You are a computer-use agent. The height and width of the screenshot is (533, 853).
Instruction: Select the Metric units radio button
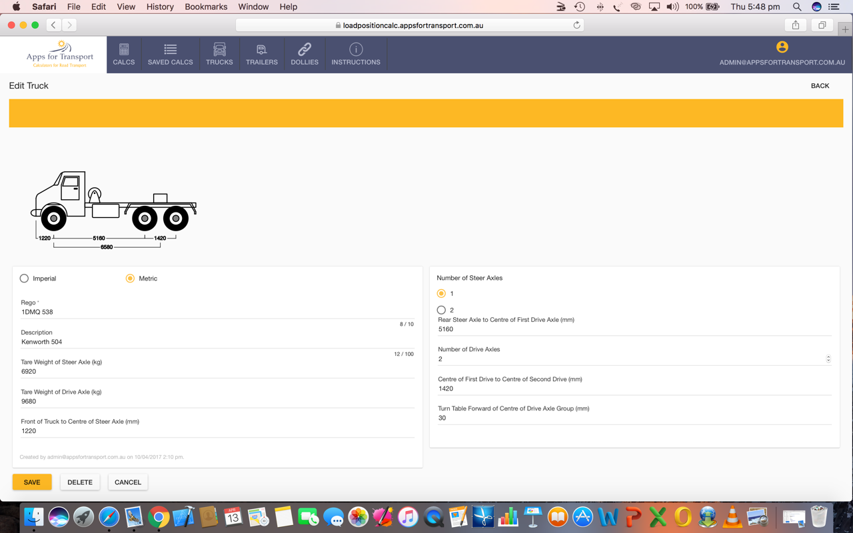coord(130,278)
